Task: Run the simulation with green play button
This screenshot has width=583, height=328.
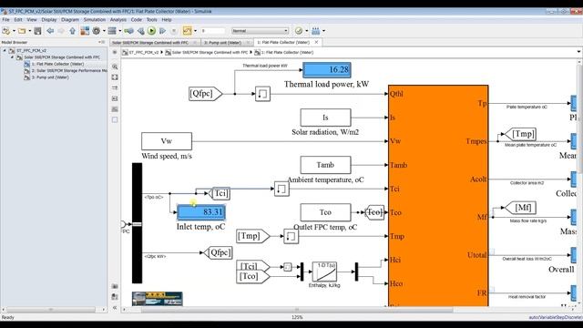Action: tap(151, 31)
